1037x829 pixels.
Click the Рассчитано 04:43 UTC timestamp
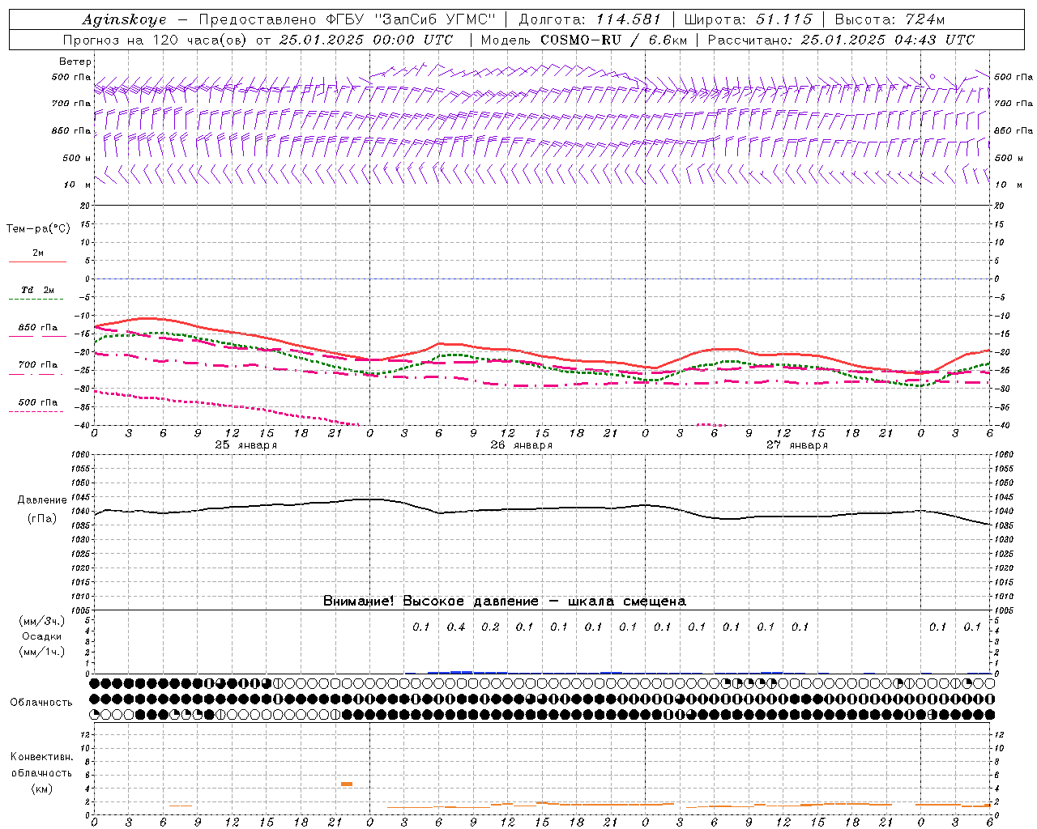pos(841,40)
